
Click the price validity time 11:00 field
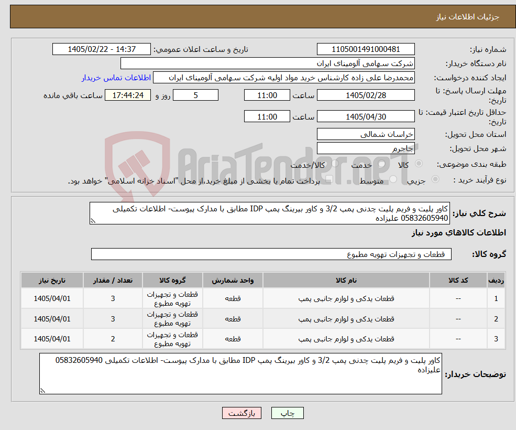pyautogui.click(x=267, y=116)
